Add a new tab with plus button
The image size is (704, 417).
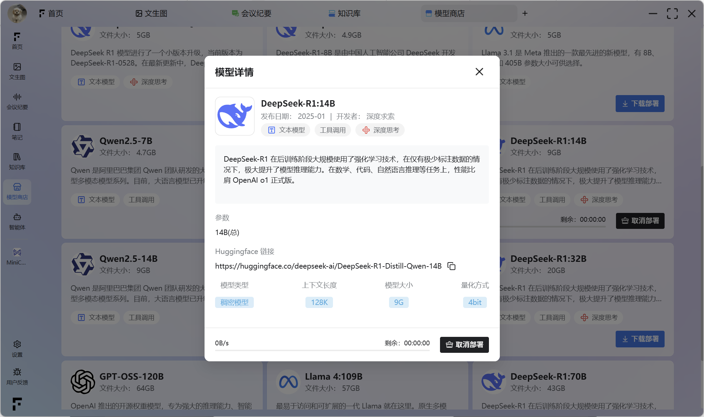point(525,13)
